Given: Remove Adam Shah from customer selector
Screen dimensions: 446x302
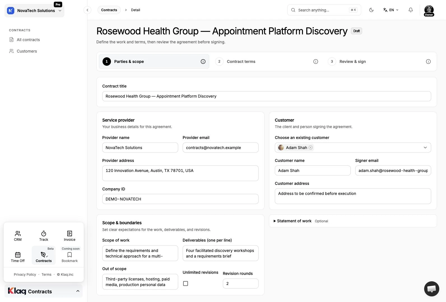Looking at the screenshot, I should [311, 148].
